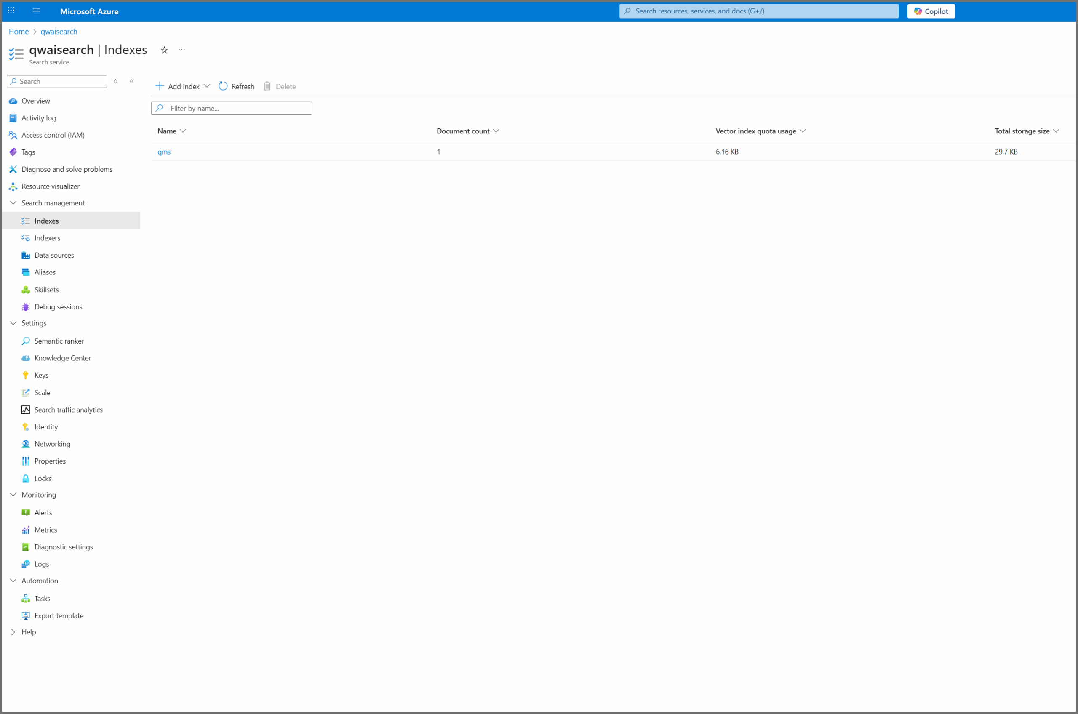The image size is (1078, 714).
Task: Click the favorite star icon beside Indexes
Action: [x=164, y=50]
